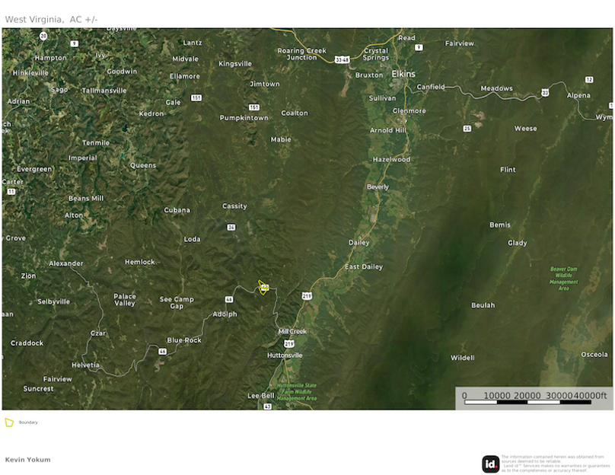Image resolution: width=615 pixels, height=475 pixels.
Task: Click the Mill Creek label
Action: tap(292, 331)
